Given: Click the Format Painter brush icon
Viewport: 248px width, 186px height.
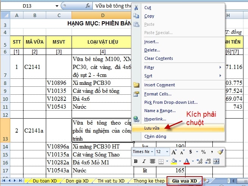Looking at the screenshot, I should (x=220, y=152).
